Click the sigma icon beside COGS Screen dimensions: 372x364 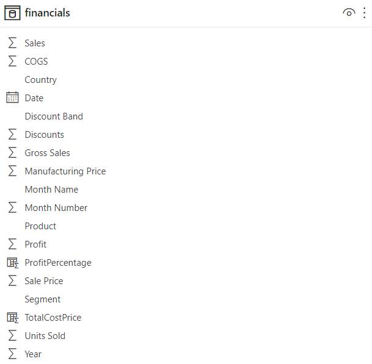tap(12, 62)
